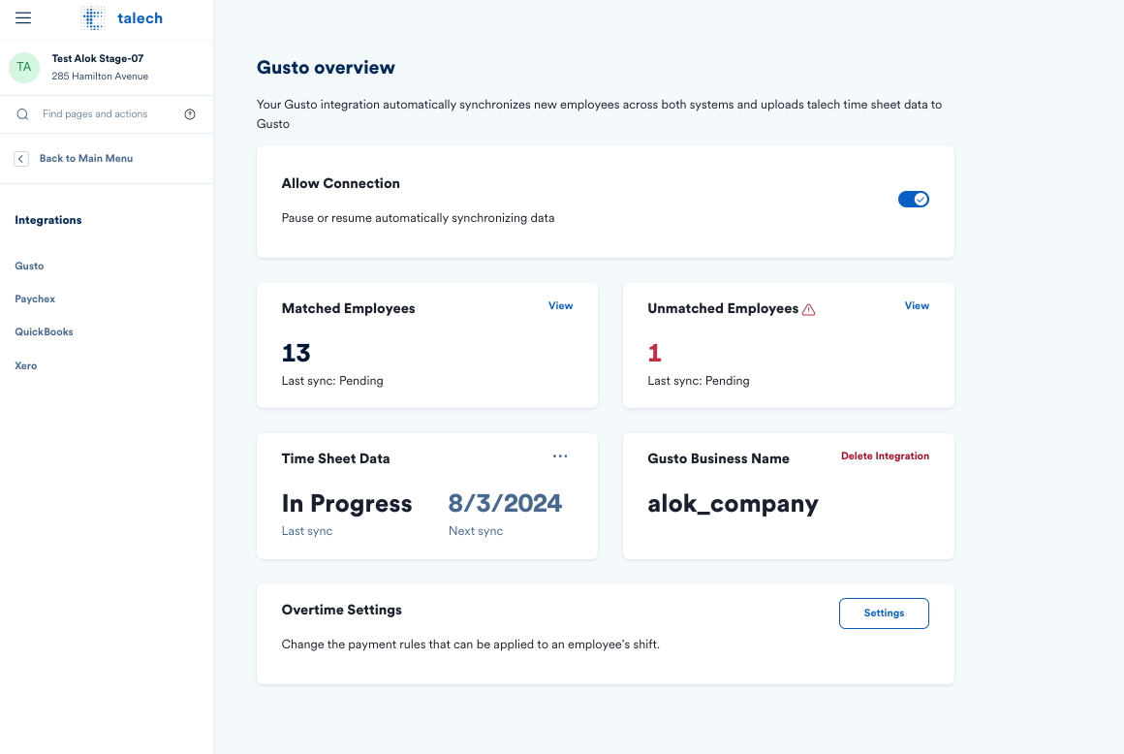The image size is (1124, 754).
Task: Click the Matched Employees heading
Action: pyautogui.click(x=349, y=309)
